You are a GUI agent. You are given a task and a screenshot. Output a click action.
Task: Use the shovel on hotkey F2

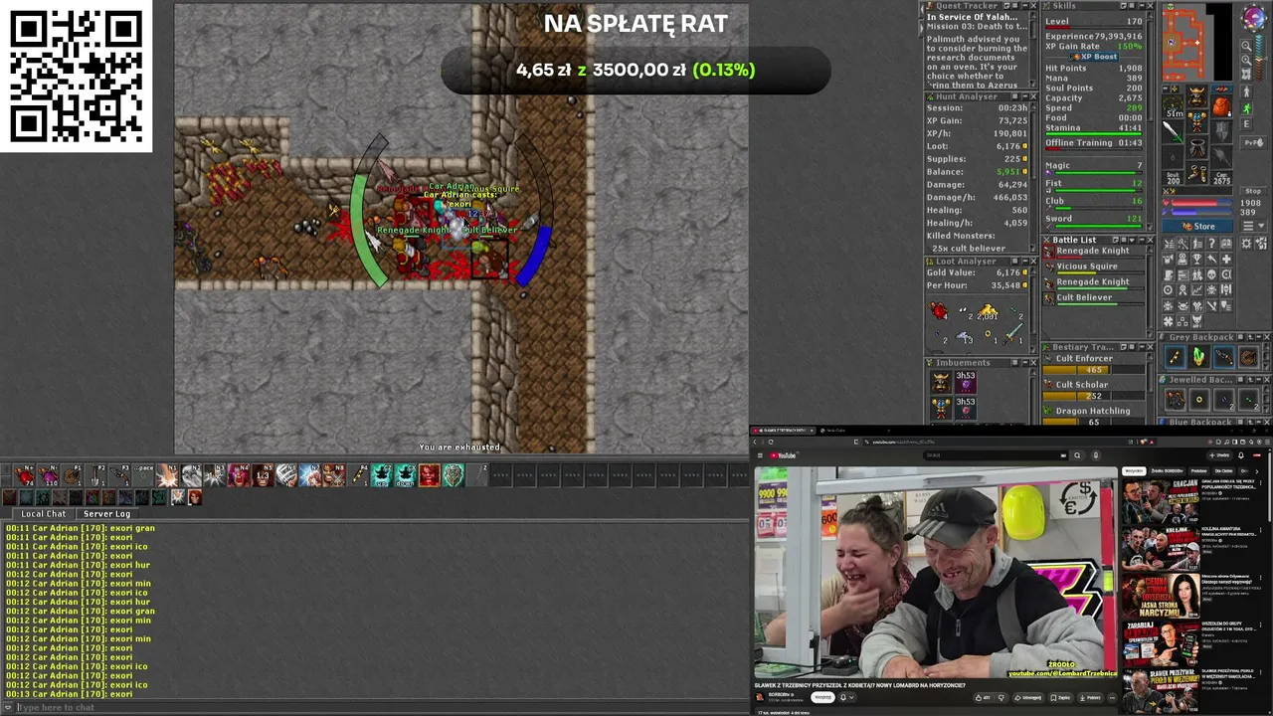click(x=95, y=476)
